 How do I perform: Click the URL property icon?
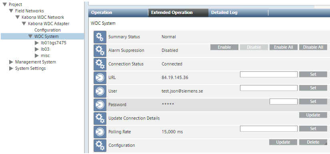100,78
